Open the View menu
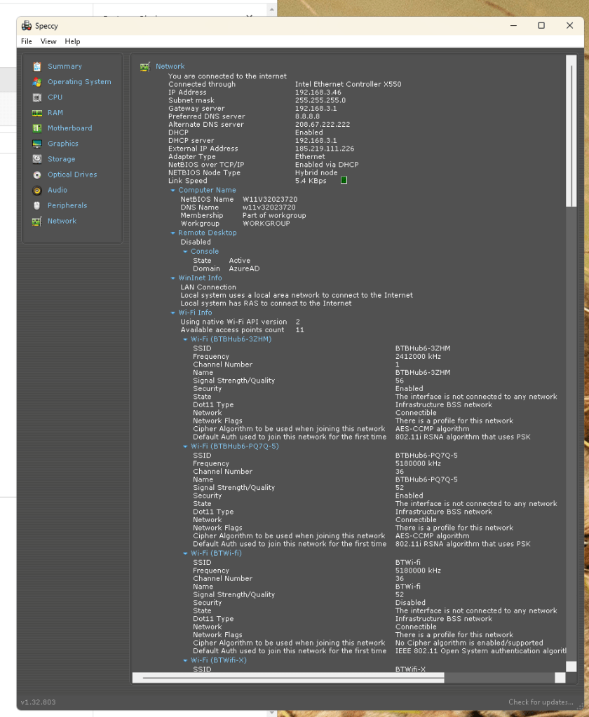Image resolution: width=589 pixels, height=717 pixels. [x=48, y=41]
